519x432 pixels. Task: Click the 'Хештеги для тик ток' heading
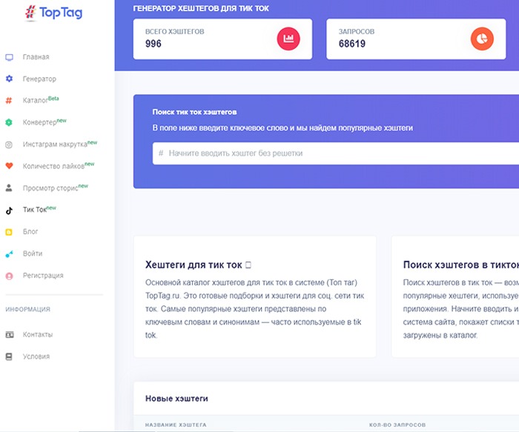[x=198, y=265]
